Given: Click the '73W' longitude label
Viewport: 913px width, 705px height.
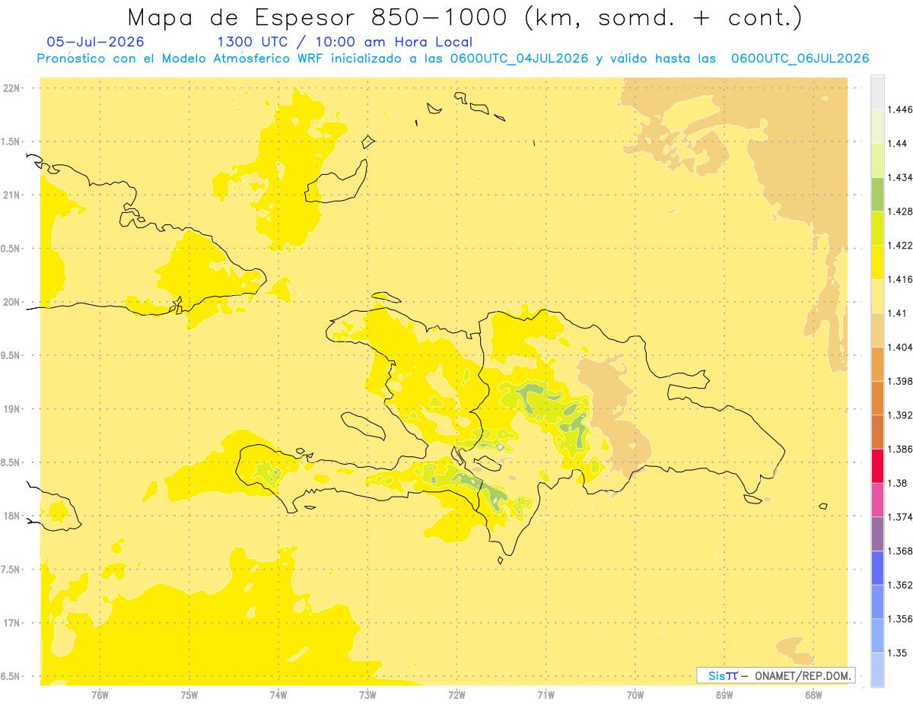Looking at the screenshot, I should point(367,694).
